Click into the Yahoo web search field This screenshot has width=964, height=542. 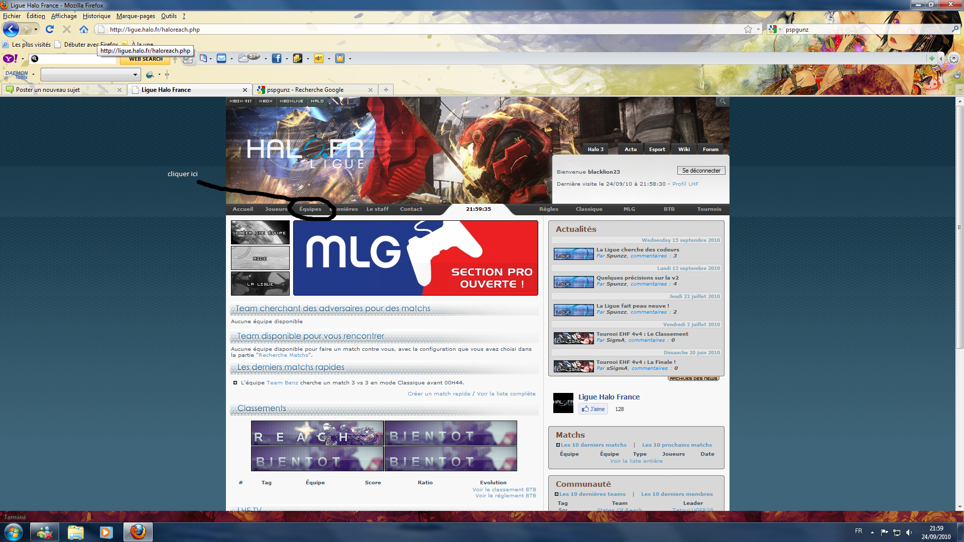(73, 59)
